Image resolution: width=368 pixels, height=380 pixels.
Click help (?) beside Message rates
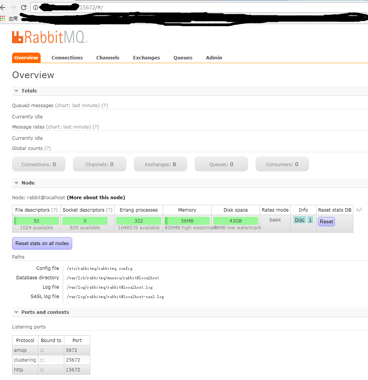click(x=96, y=127)
